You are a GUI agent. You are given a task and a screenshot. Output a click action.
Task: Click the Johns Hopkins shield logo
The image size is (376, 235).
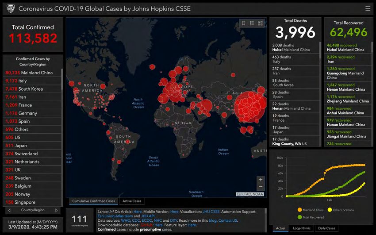[x=11, y=9]
